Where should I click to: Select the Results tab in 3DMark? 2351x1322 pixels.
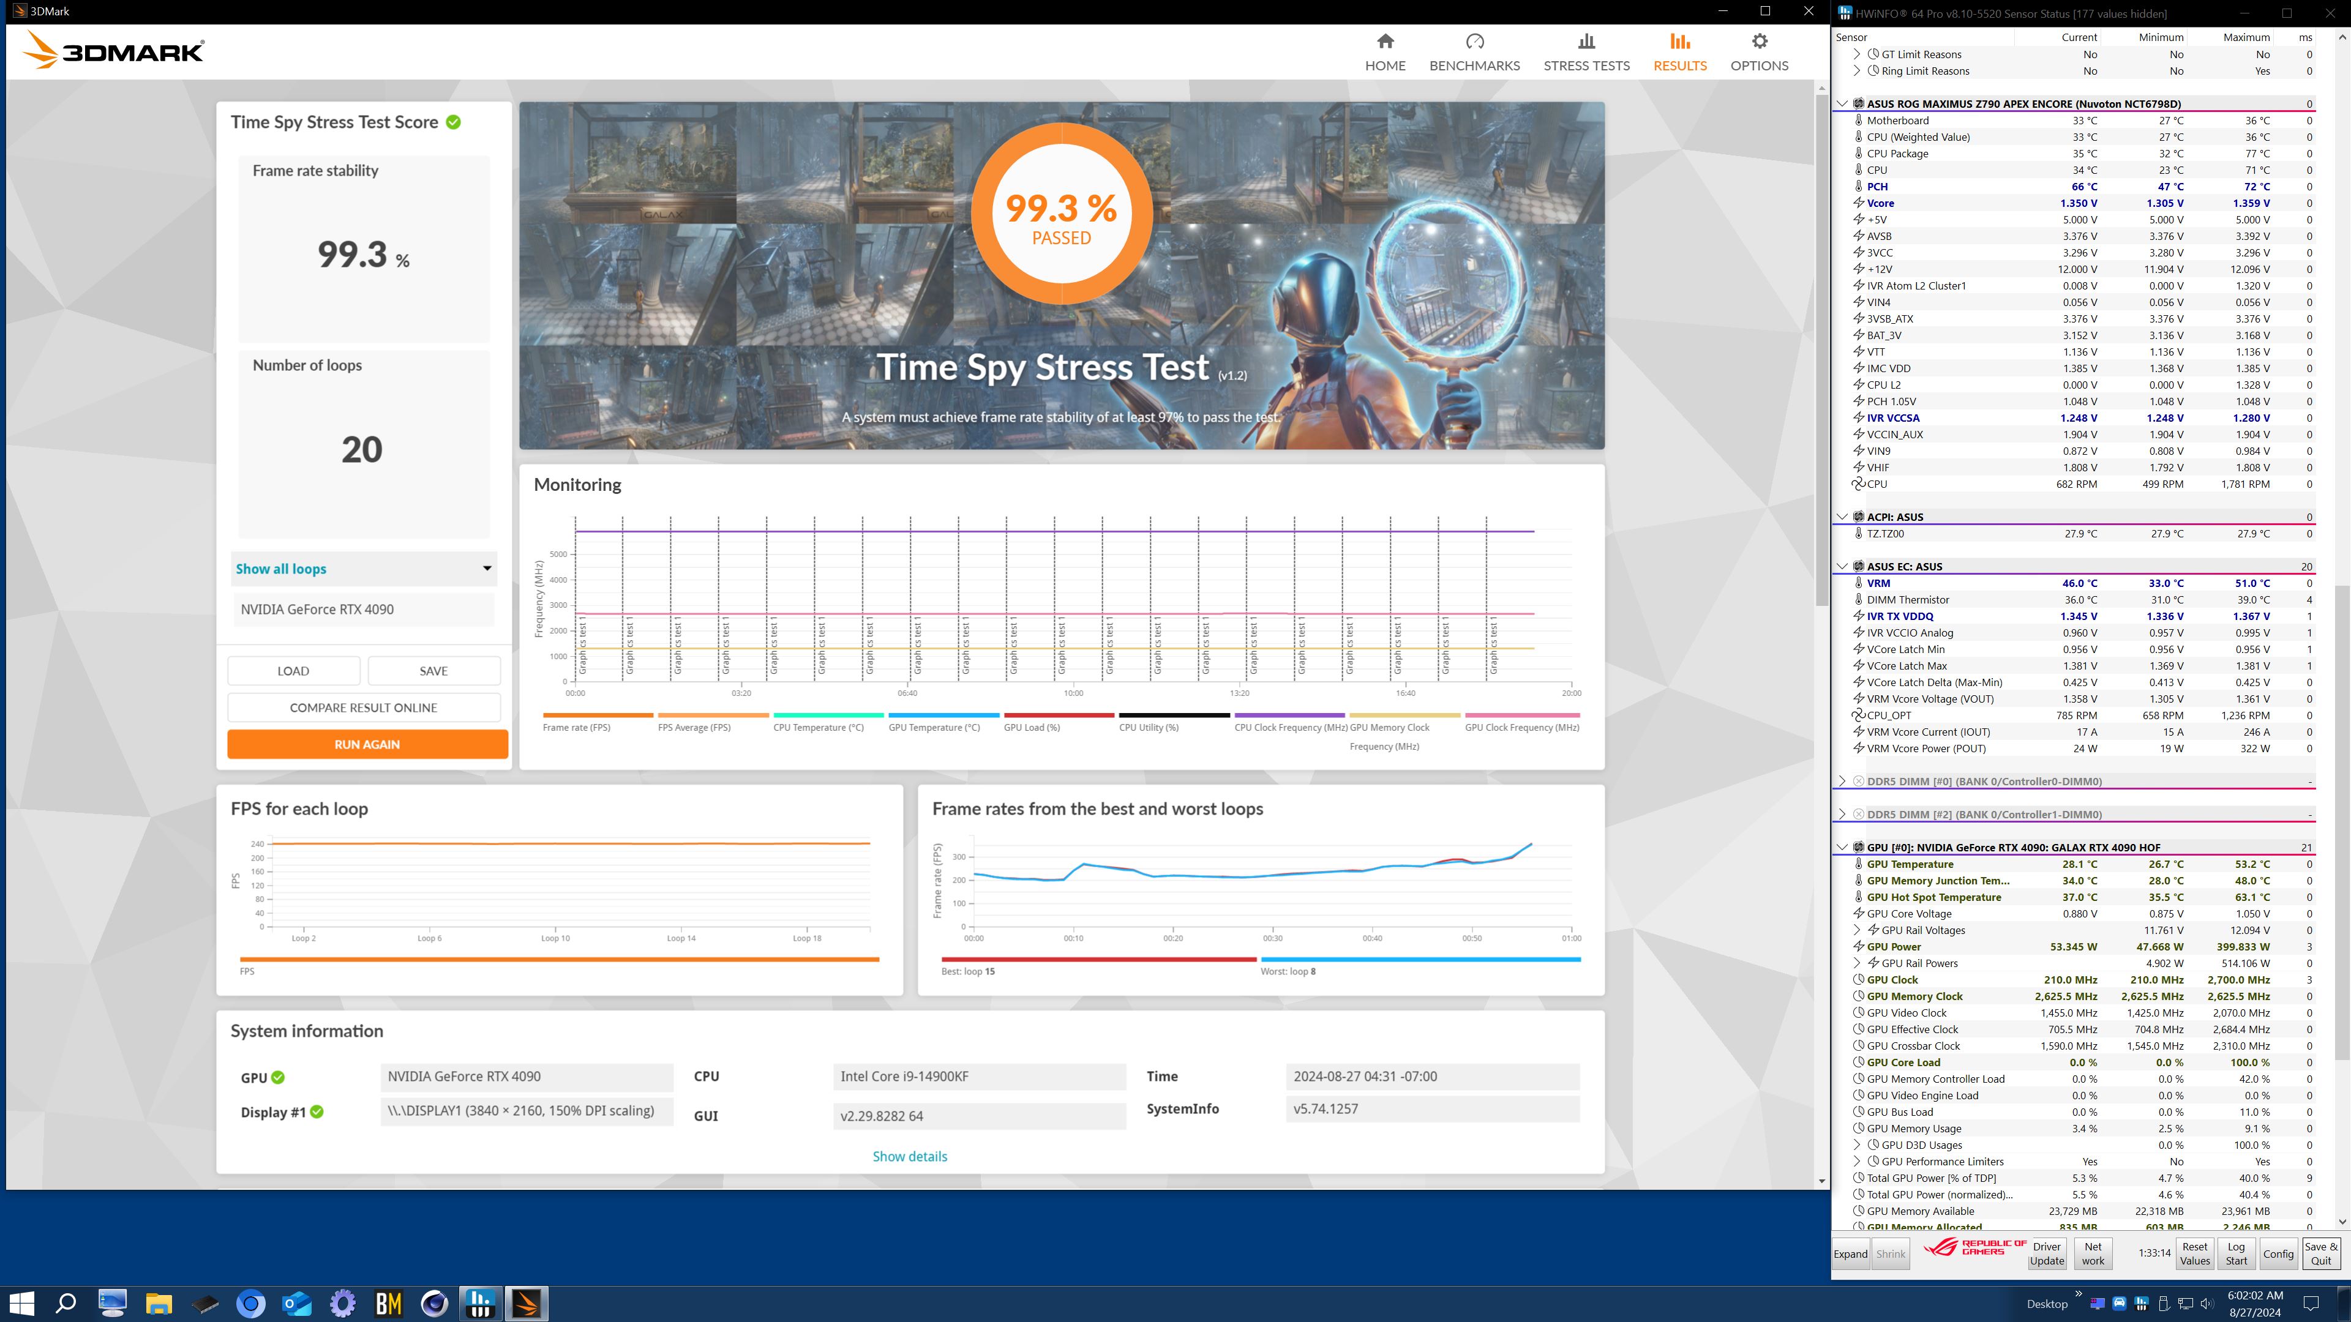1679,52
